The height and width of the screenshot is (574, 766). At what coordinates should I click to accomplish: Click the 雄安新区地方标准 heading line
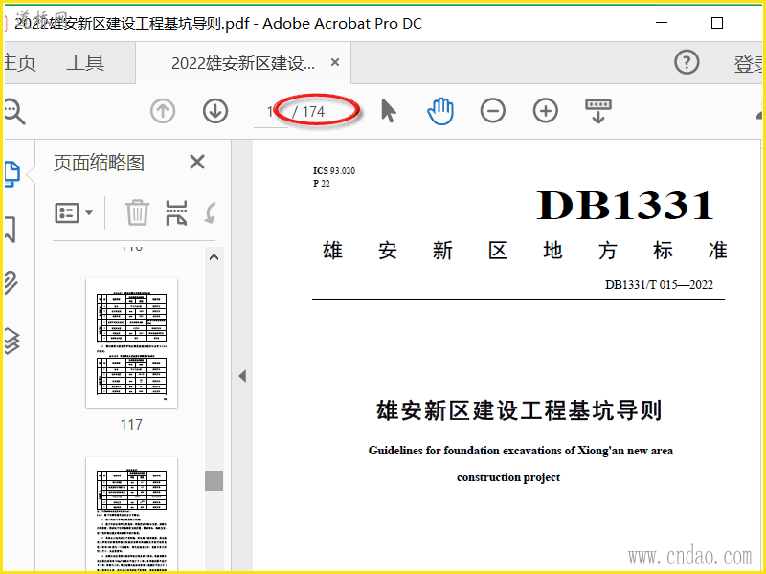[x=525, y=251]
